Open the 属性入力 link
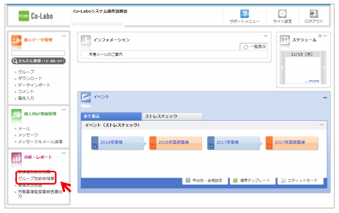Screen dimensions: 339x213 click(26, 98)
